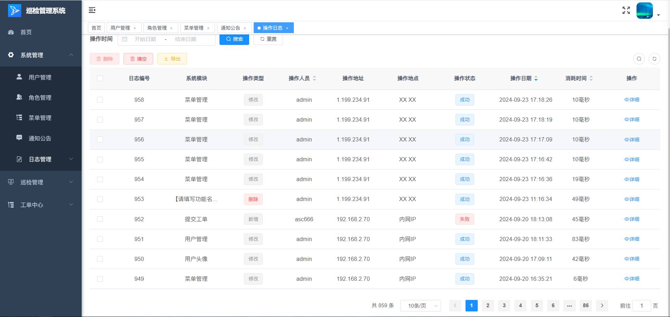Close the 用户管理 tab
670x317 pixels.
[135, 28]
